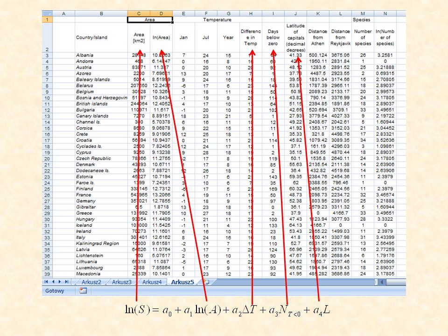Select the 'Azores' cell
The height and width of the screenshot is (336, 448).
coord(101,73)
